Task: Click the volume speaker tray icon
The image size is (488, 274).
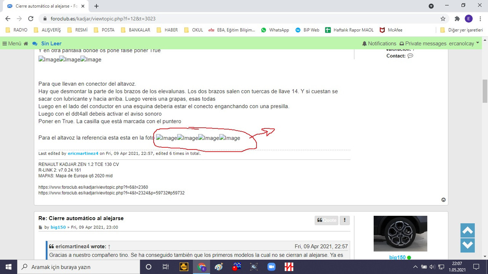Action: 432,267
